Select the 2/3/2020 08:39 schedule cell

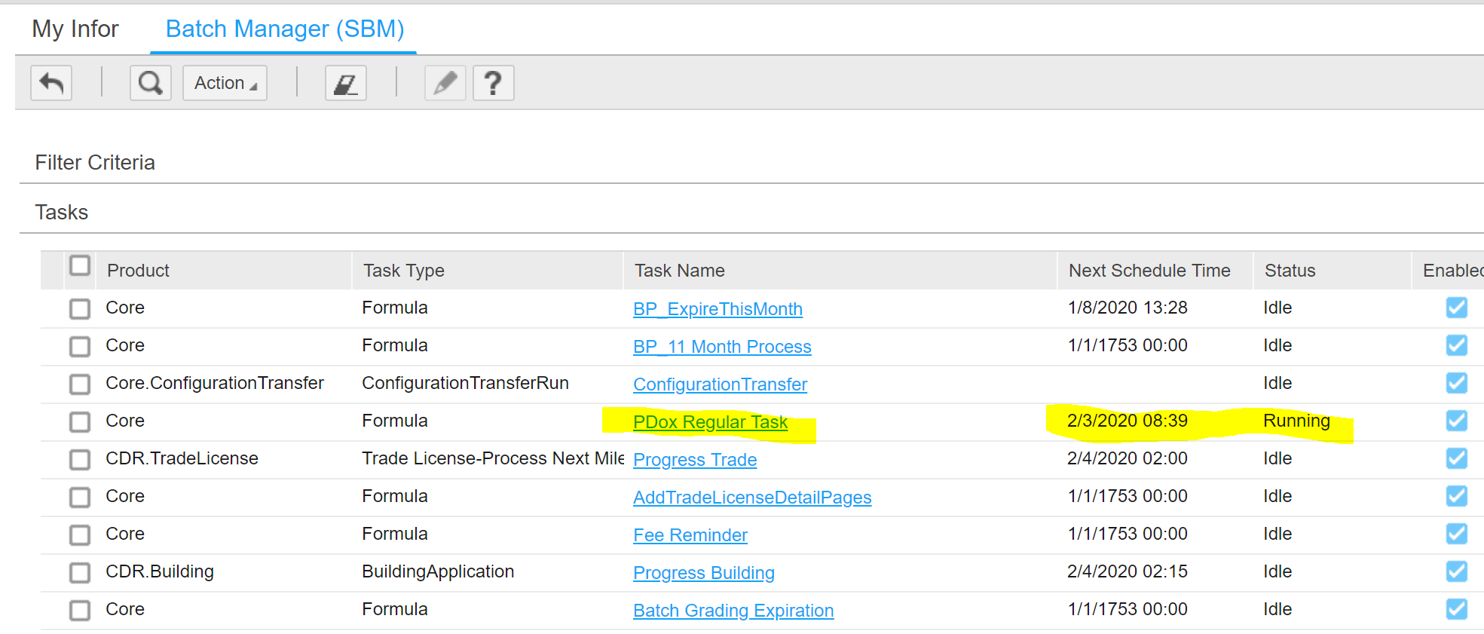point(1128,421)
